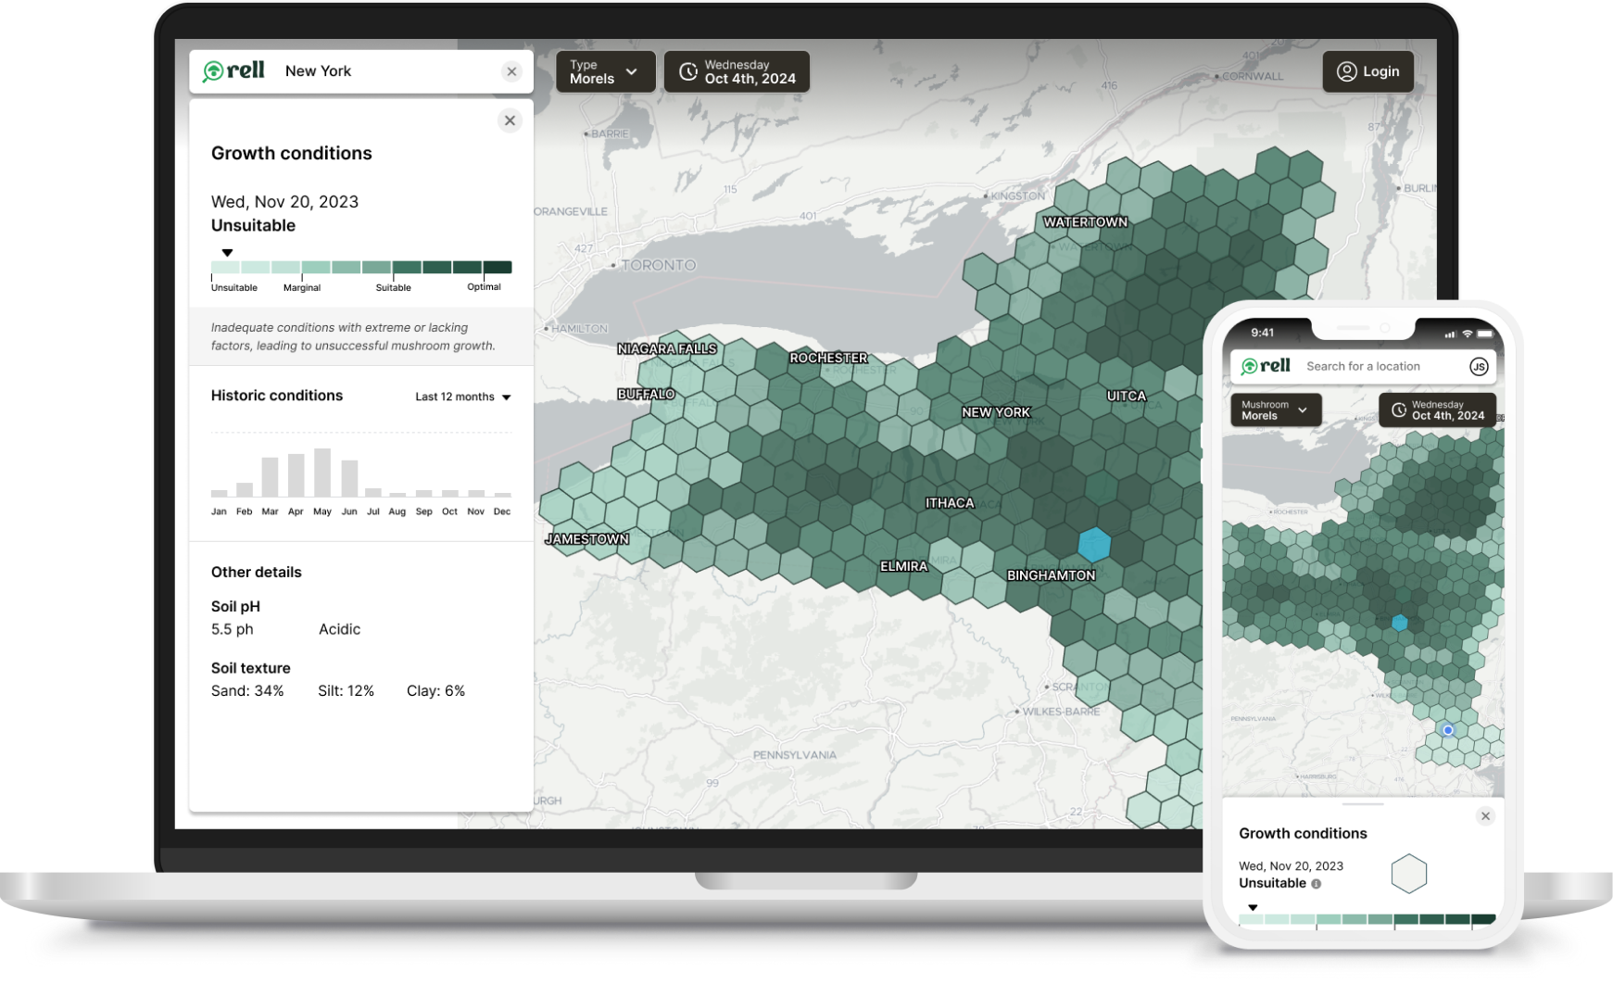Click the clock icon beside Oct 4th date

(x=688, y=71)
